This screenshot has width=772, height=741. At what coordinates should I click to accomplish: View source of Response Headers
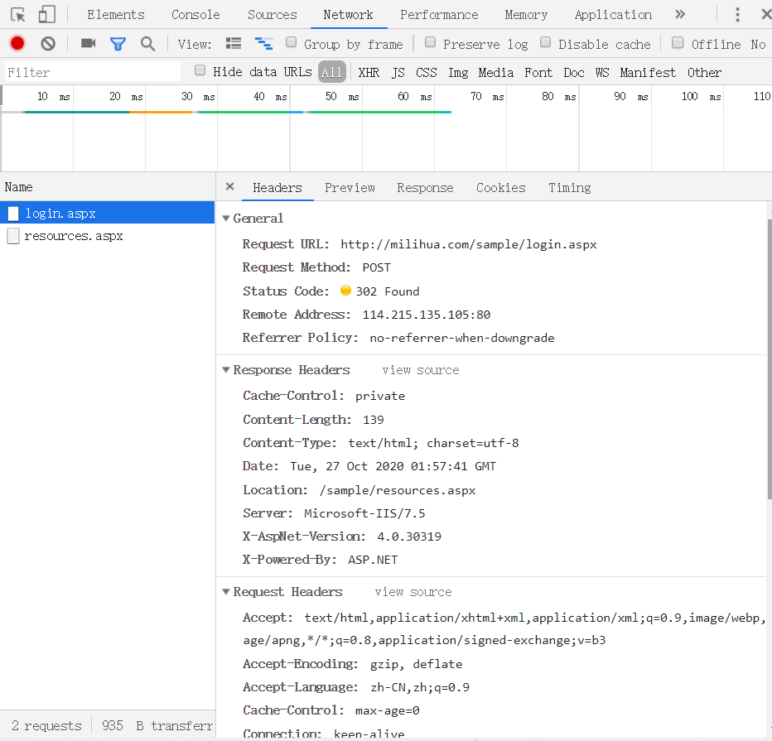(421, 371)
